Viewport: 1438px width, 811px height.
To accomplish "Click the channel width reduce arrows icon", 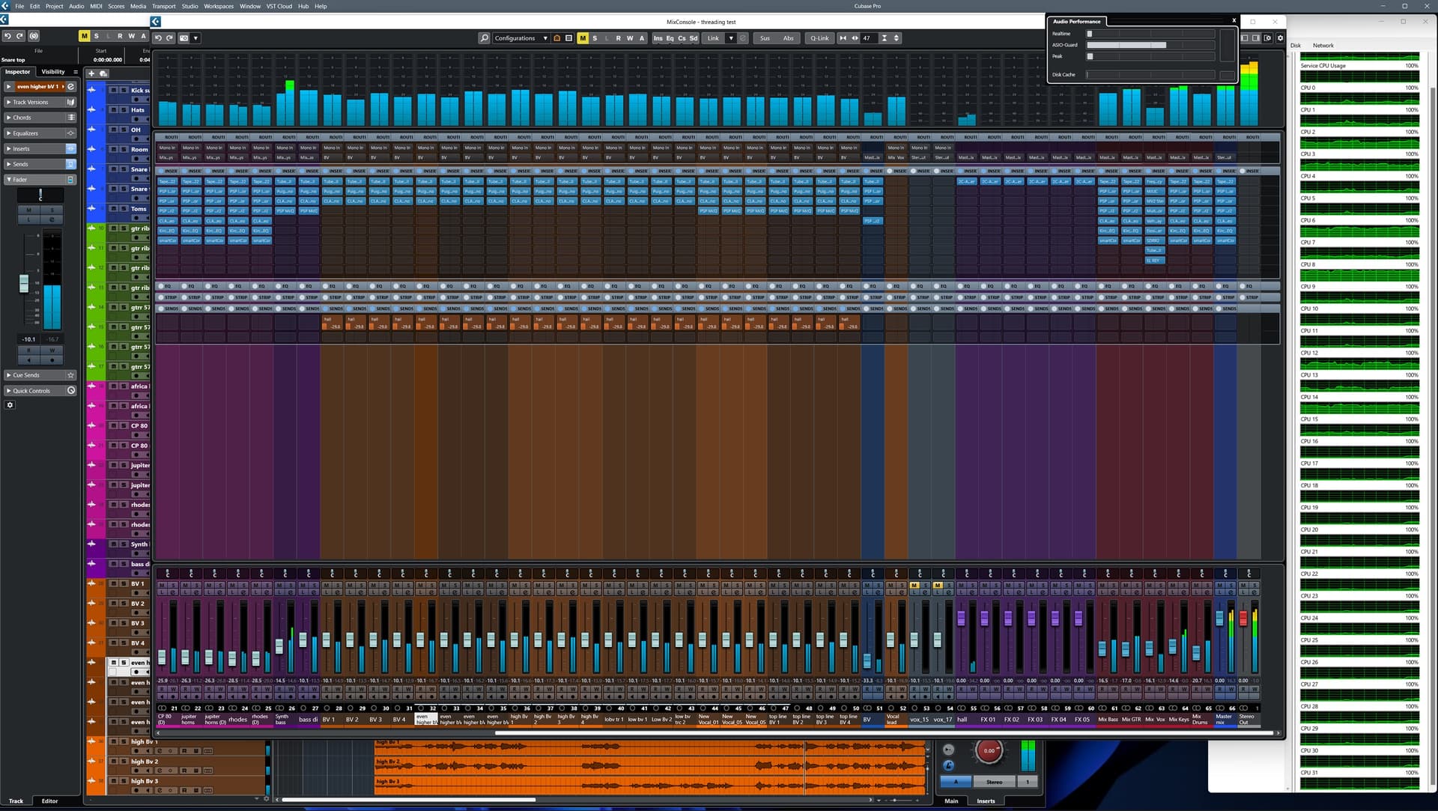I will pyautogui.click(x=843, y=37).
